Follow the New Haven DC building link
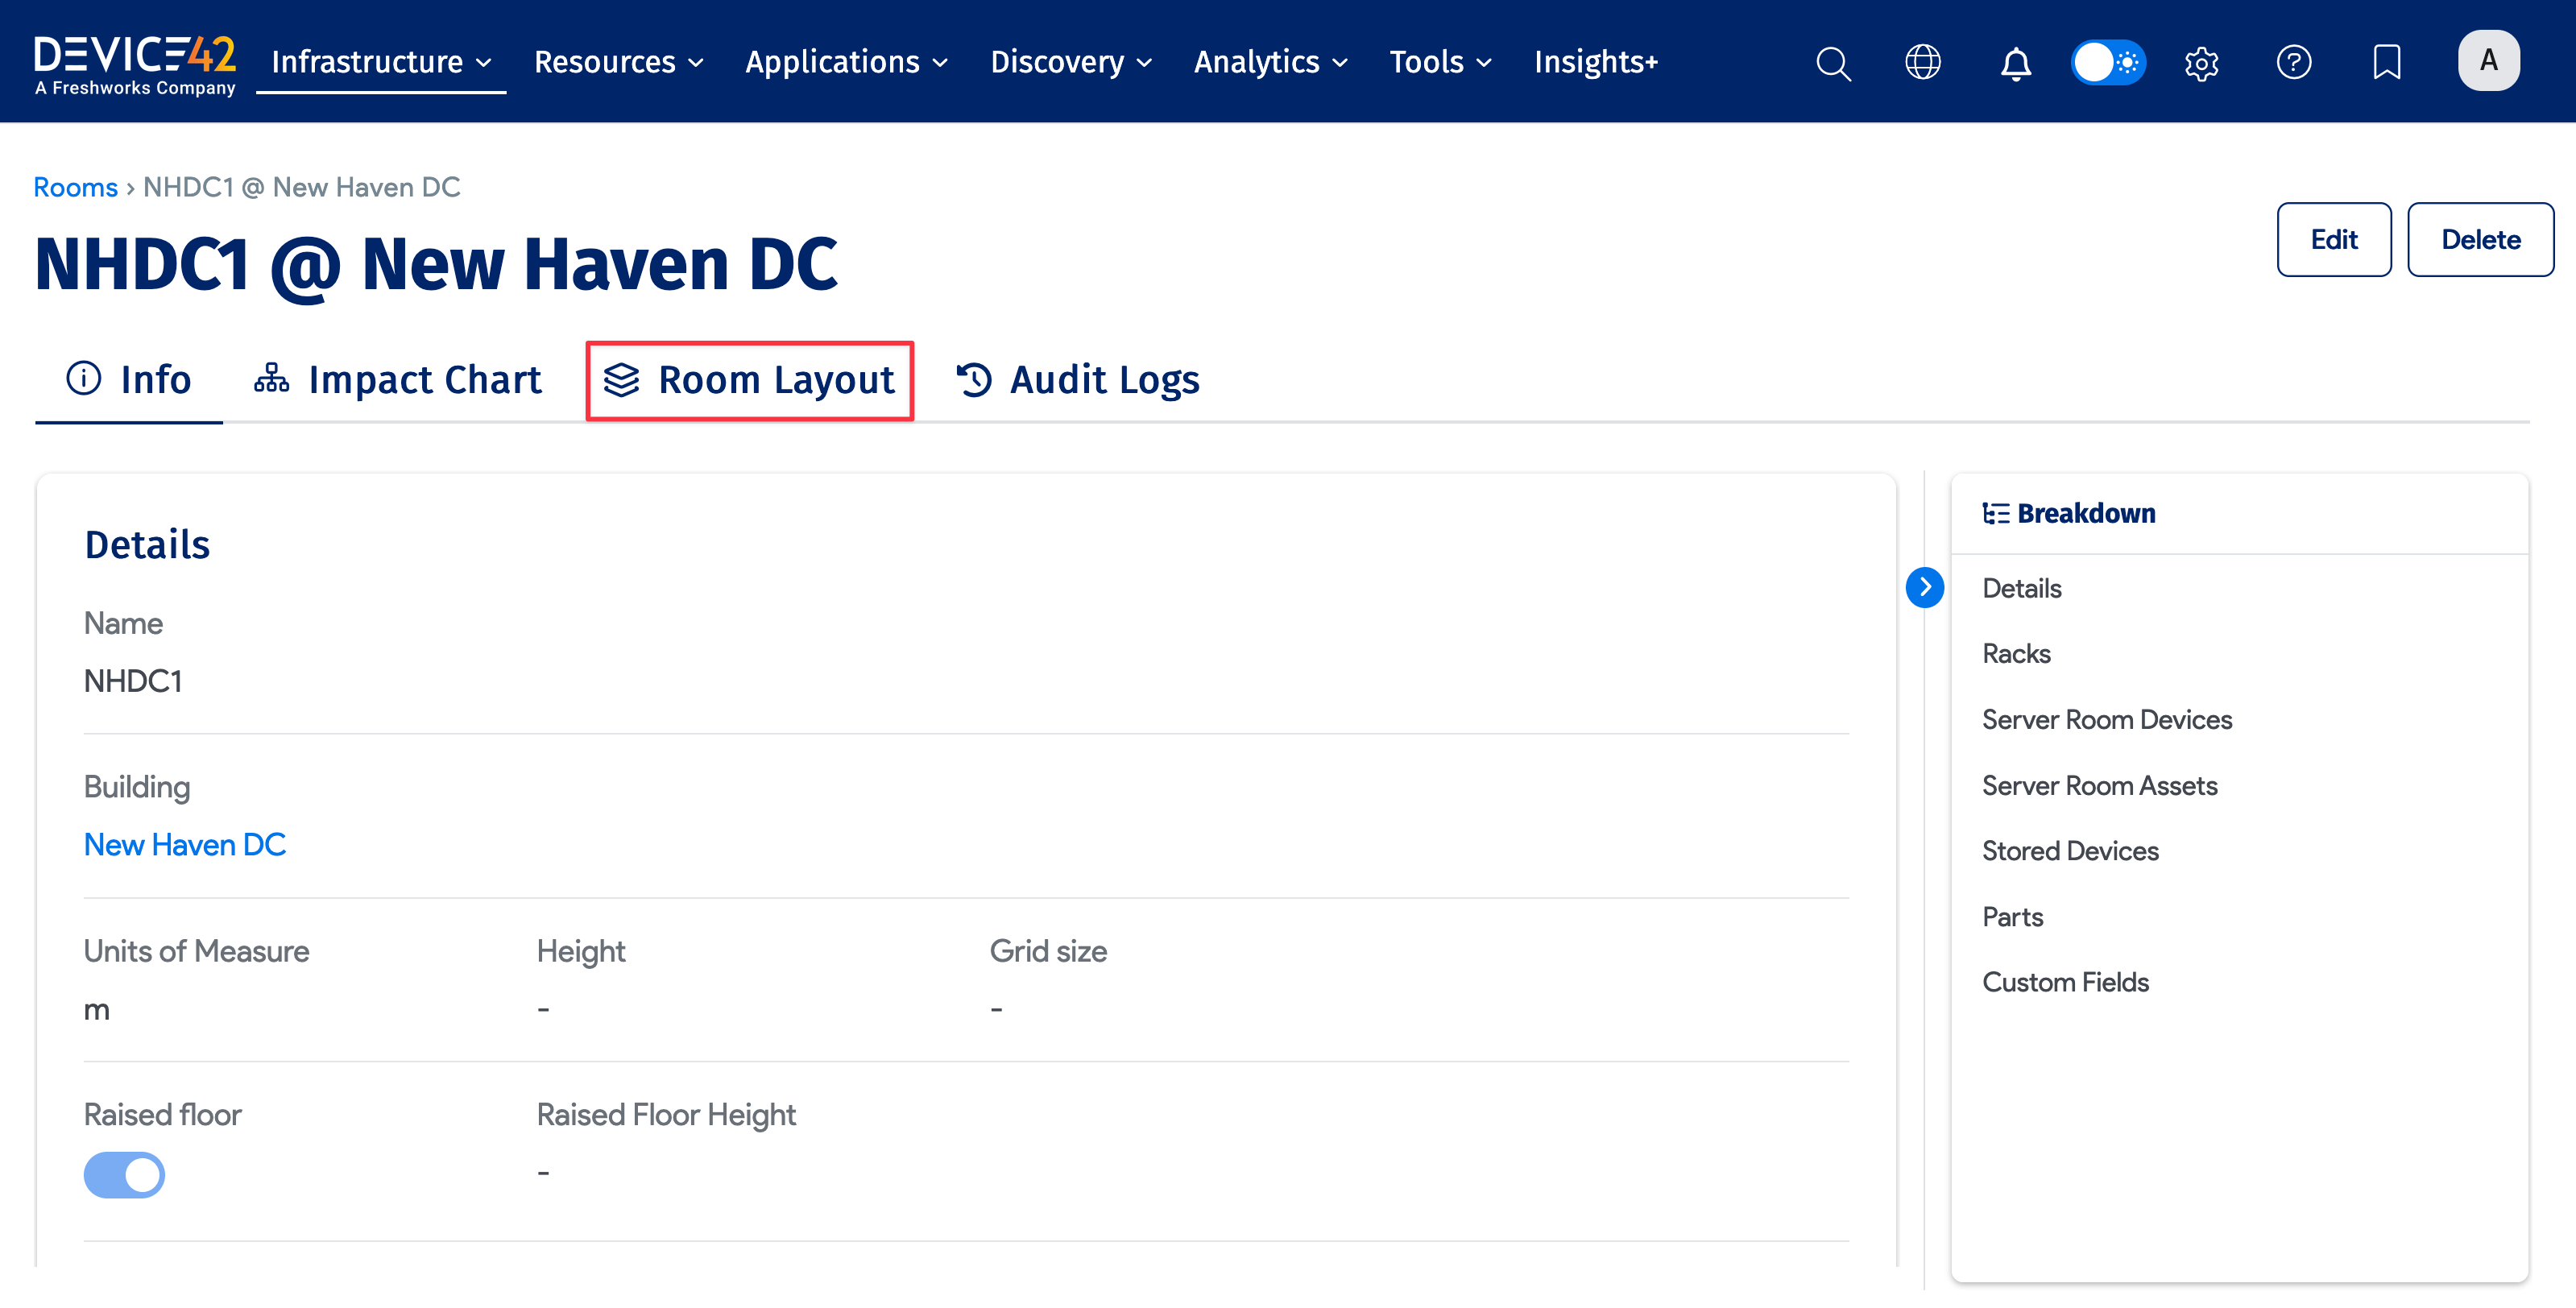Viewport: 2576px width, 1308px height. point(185,844)
